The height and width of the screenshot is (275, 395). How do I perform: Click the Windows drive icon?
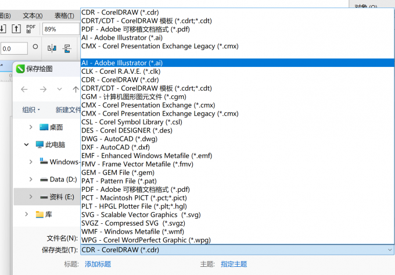tap(44, 161)
